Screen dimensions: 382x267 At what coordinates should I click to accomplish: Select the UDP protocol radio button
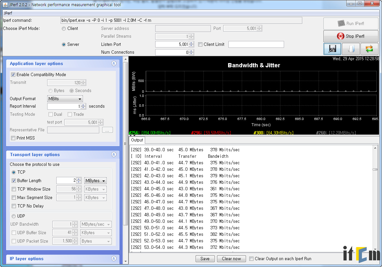(x=14, y=216)
